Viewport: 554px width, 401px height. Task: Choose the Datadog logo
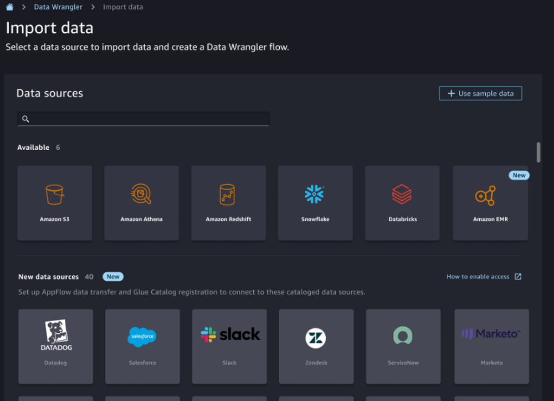pyautogui.click(x=56, y=335)
